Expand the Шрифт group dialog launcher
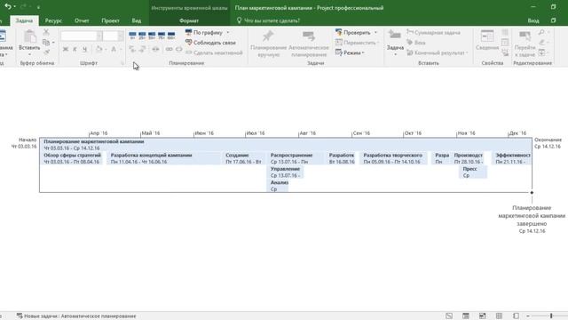Viewport: 568px width, 320px height. coord(122,63)
